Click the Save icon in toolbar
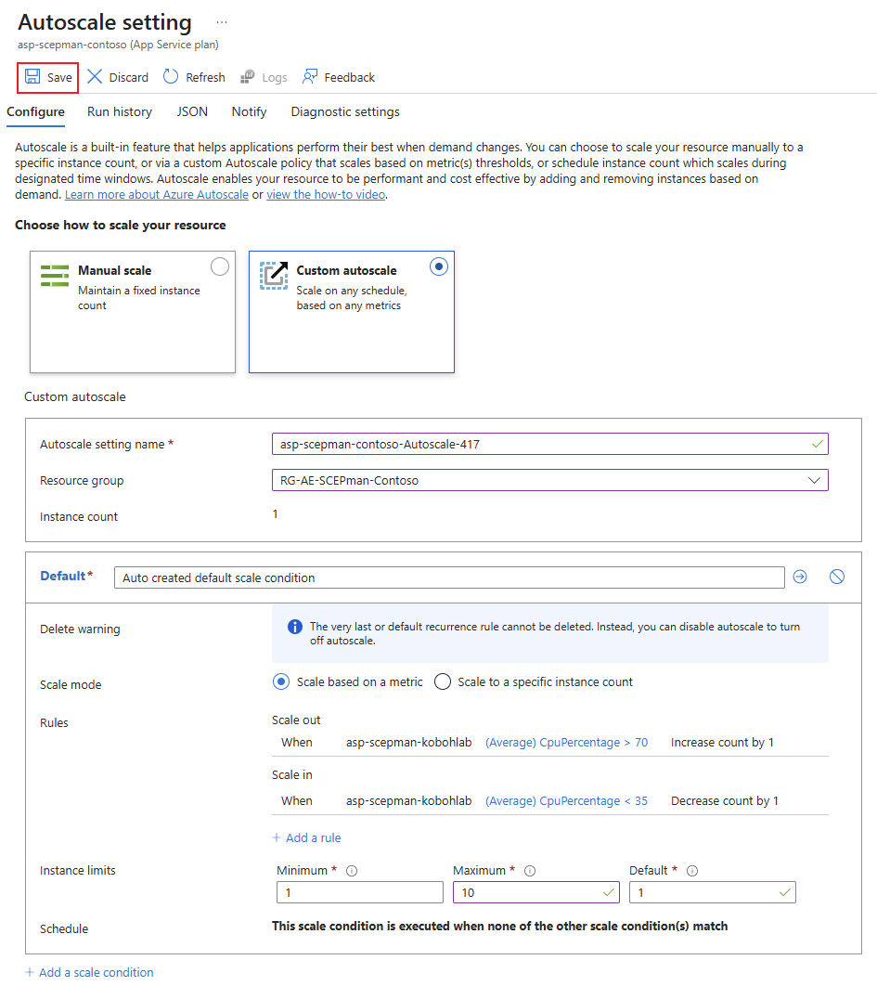This screenshot has width=877, height=986. tap(33, 77)
